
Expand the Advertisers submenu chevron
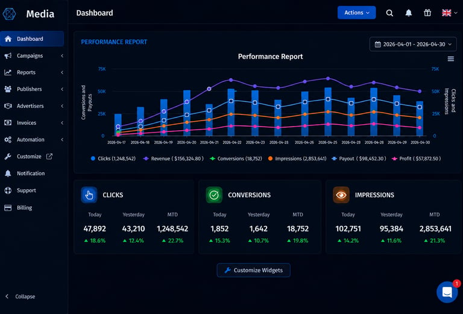(62, 106)
